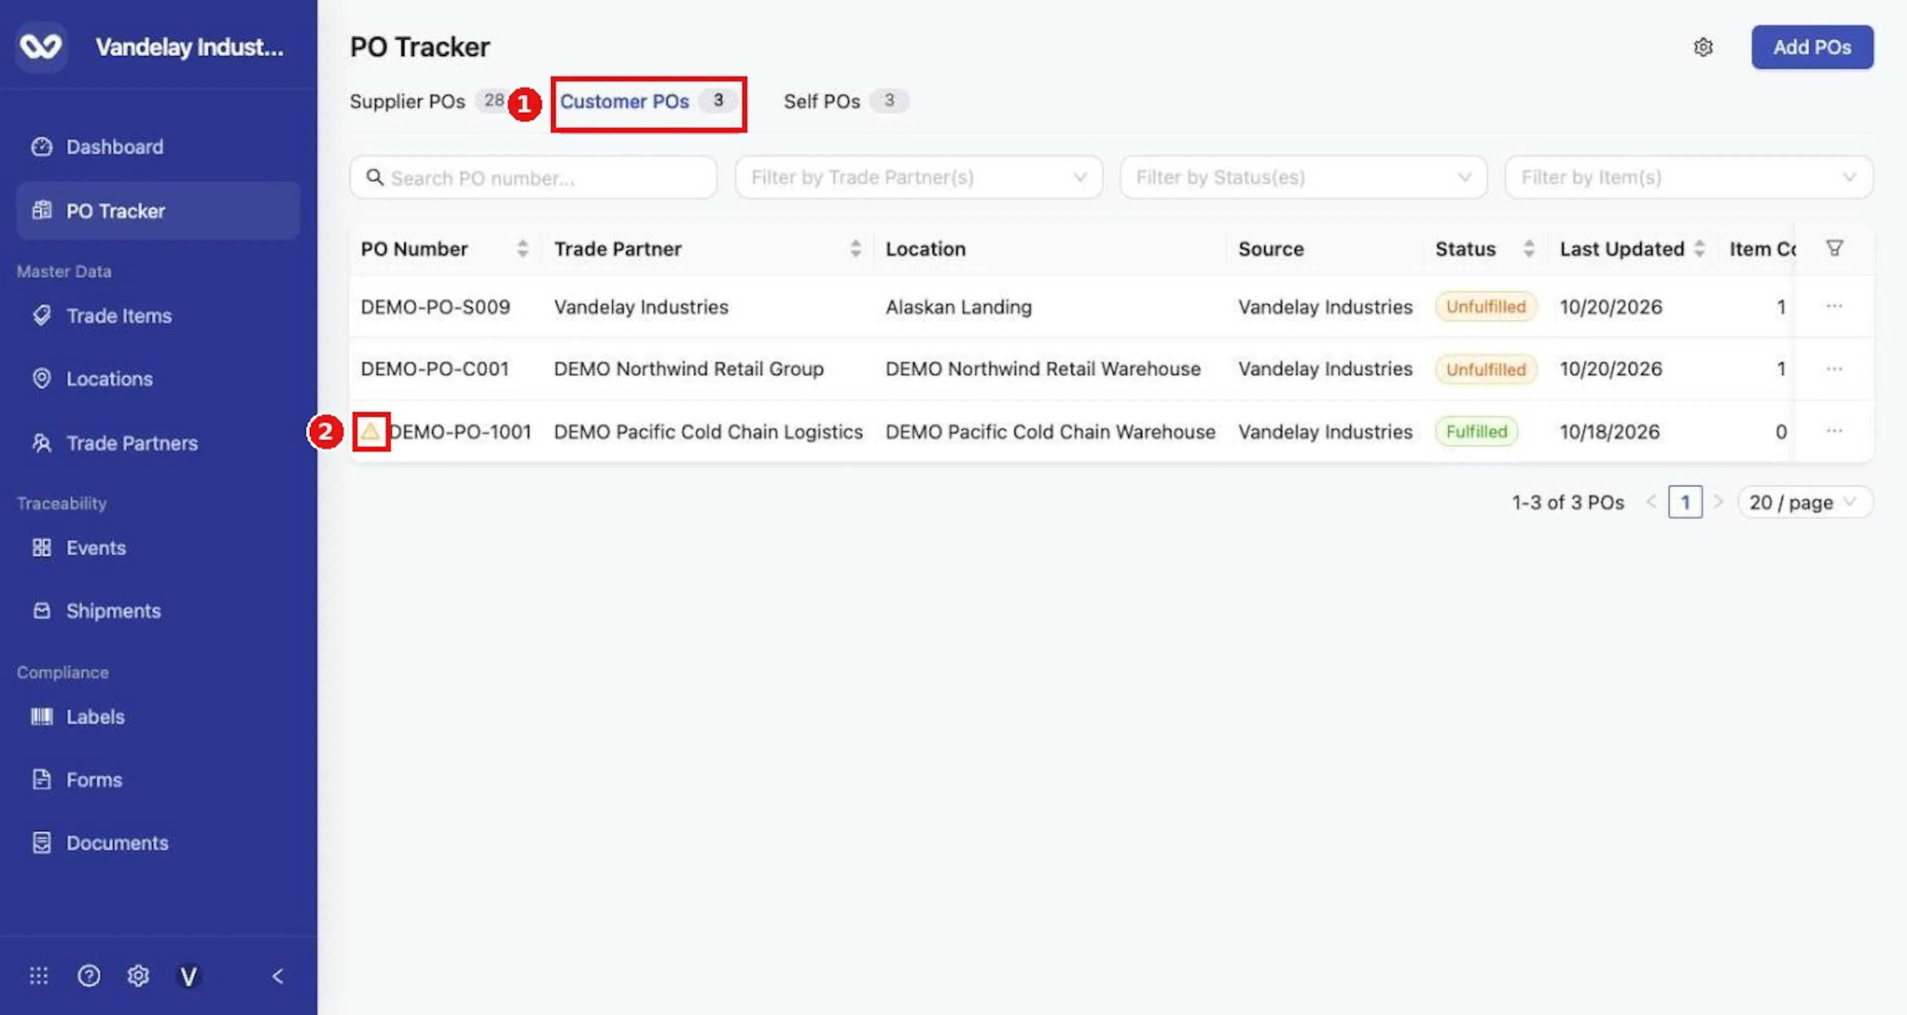Select the Customer POs tab
Screen dimensions: 1907x1015
click(x=648, y=101)
